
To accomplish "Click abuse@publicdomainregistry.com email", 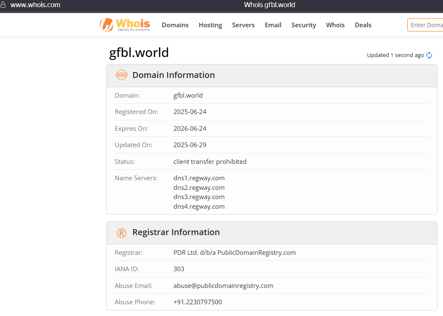I will (x=223, y=286).
